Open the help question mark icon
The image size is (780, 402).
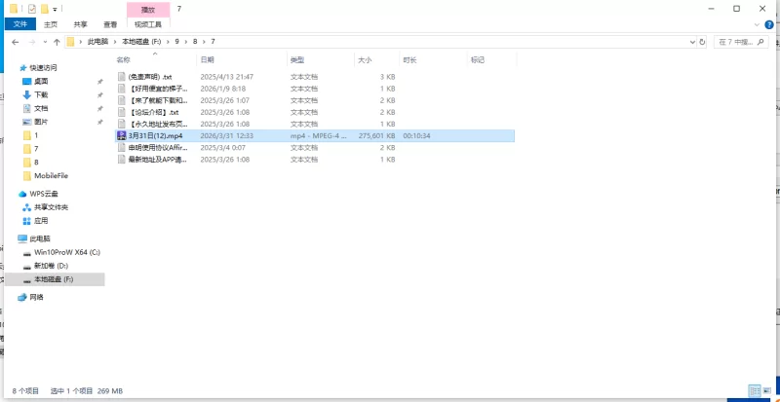[x=771, y=24]
